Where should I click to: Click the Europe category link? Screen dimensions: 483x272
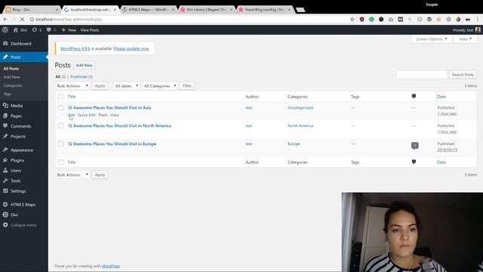pyautogui.click(x=294, y=144)
